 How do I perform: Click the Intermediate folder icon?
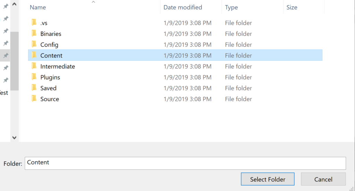(x=34, y=66)
